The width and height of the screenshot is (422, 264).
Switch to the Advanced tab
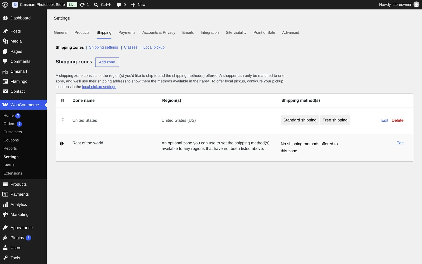[291, 32]
